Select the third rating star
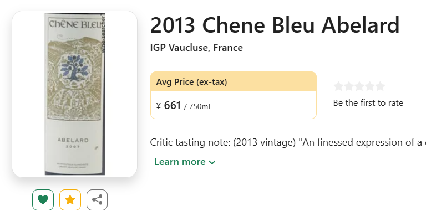The width and height of the screenshot is (426, 211). coord(359,86)
